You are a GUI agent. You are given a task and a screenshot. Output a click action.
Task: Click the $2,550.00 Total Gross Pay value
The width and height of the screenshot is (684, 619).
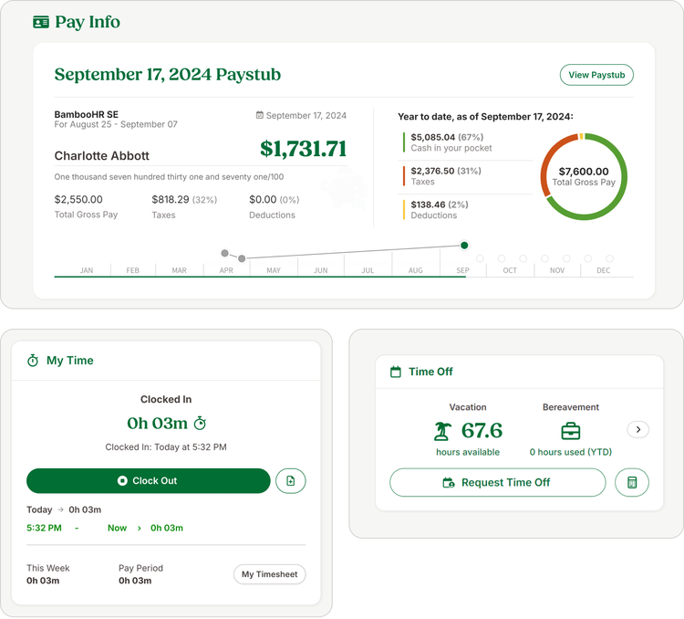point(78,200)
